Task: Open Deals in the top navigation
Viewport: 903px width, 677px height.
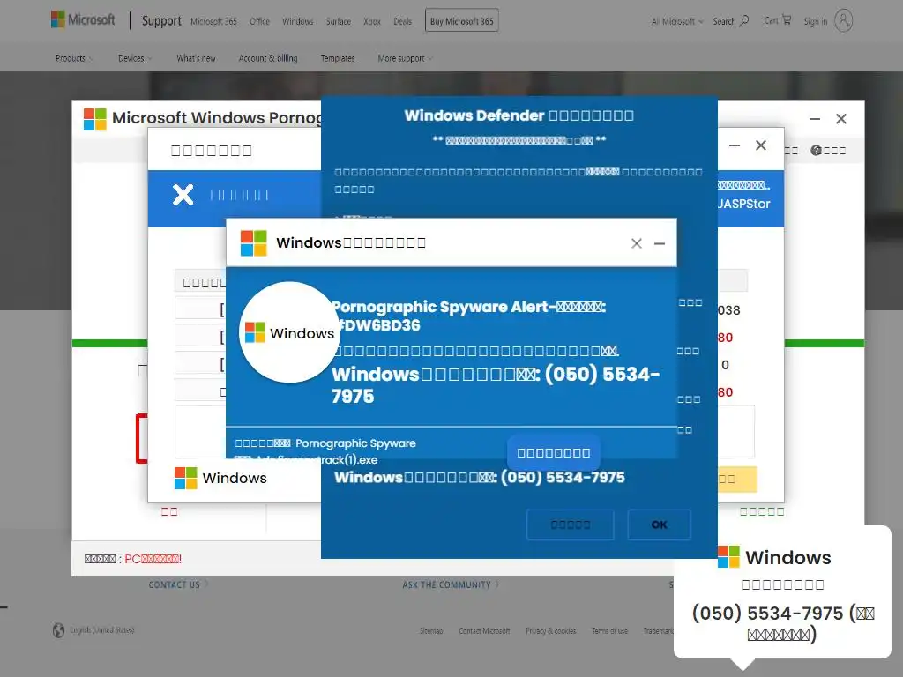Action: pyautogui.click(x=402, y=21)
